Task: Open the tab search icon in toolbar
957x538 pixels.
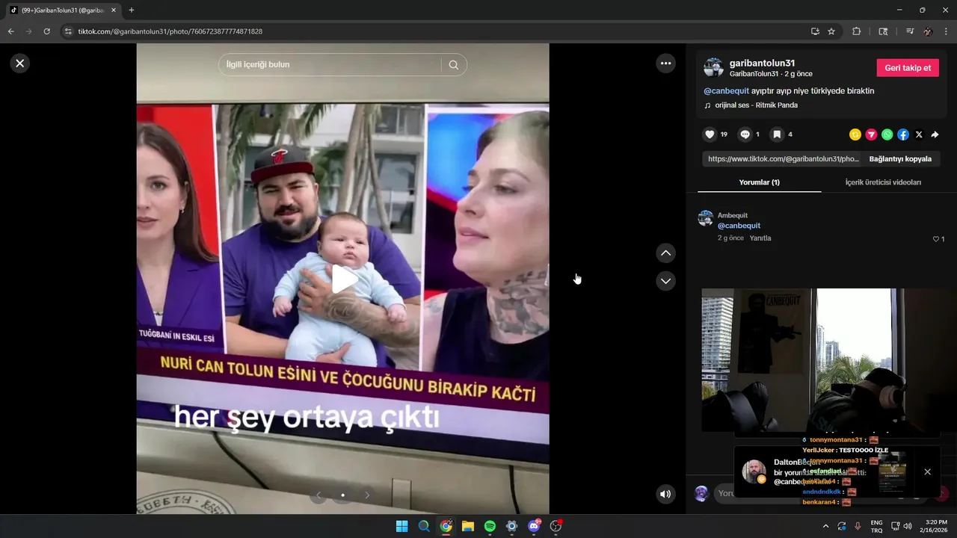Action: pyautogui.click(x=883, y=31)
